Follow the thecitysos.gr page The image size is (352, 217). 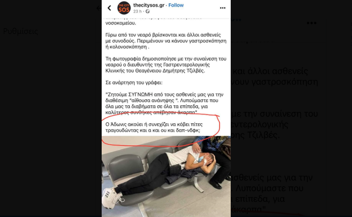(176, 5)
